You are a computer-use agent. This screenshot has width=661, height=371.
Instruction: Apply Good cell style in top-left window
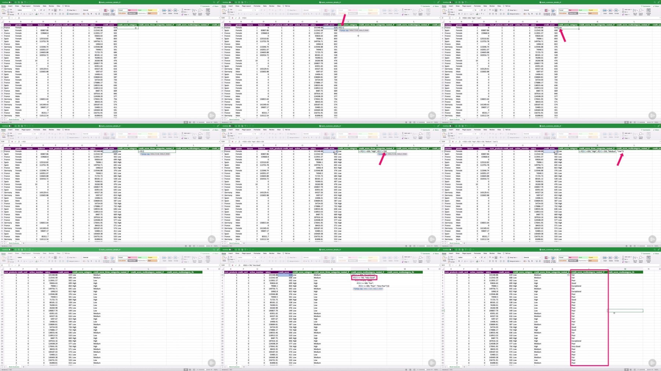pyautogui.click(x=142, y=10)
